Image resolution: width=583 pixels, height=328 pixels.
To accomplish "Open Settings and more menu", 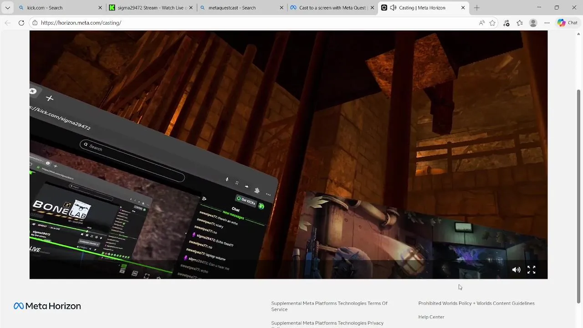I will pos(547,23).
